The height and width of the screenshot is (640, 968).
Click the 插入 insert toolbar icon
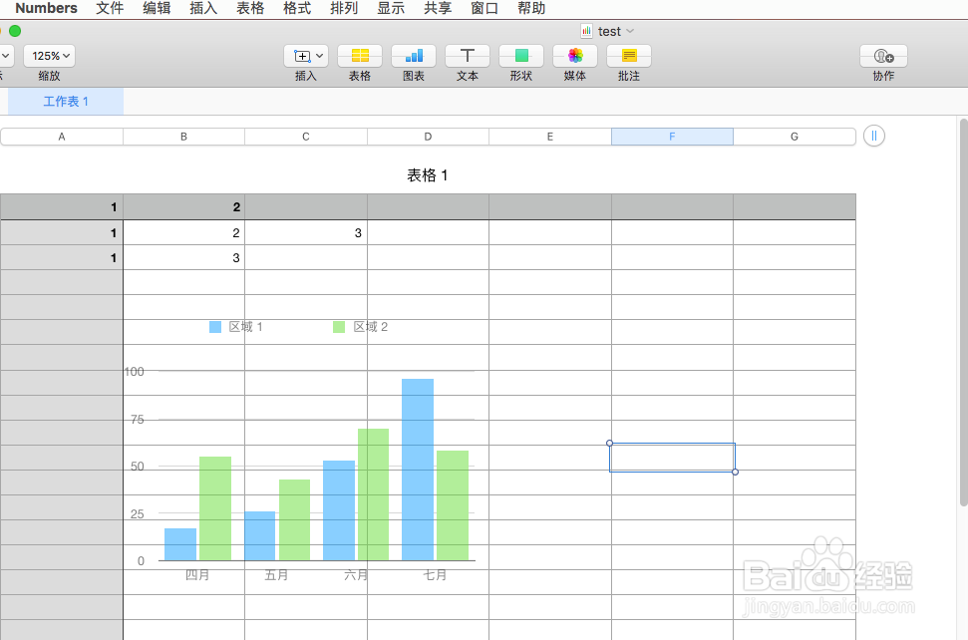(x=301, y=56)
